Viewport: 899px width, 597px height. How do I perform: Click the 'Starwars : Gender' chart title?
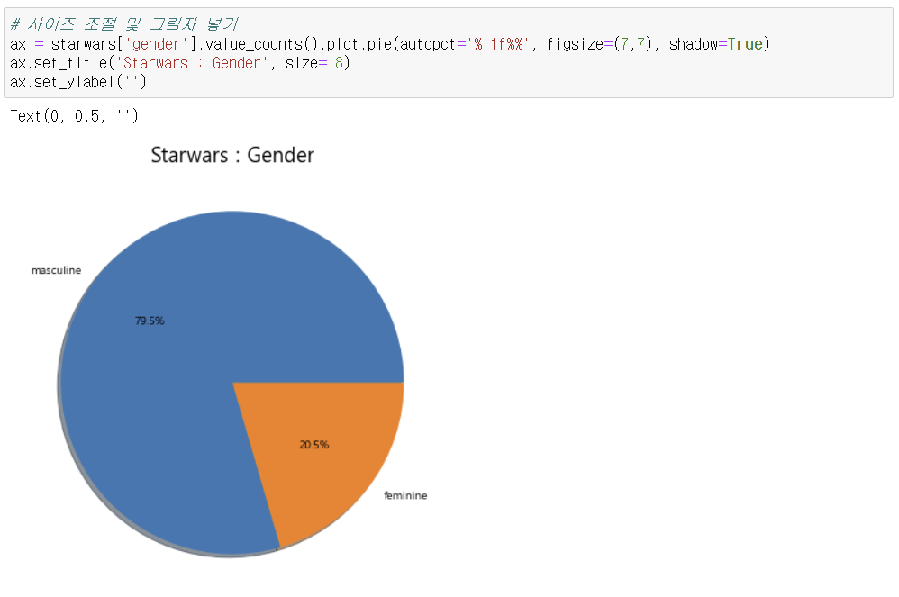[x=232, y=155]
